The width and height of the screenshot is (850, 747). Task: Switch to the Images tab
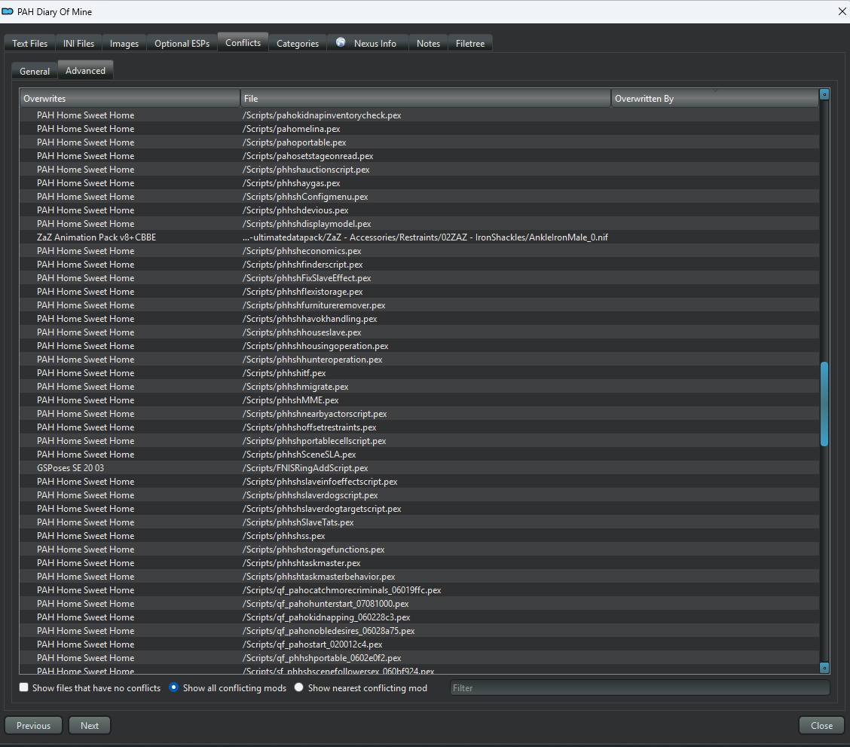pos(124,44)
